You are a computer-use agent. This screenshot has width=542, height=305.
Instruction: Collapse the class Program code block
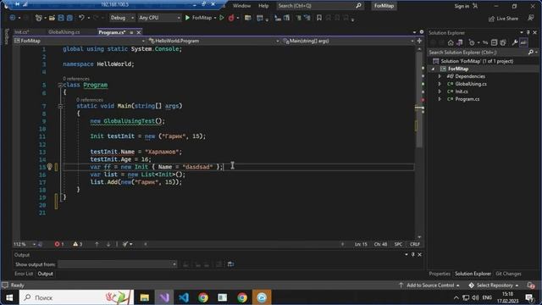(60, 85)
